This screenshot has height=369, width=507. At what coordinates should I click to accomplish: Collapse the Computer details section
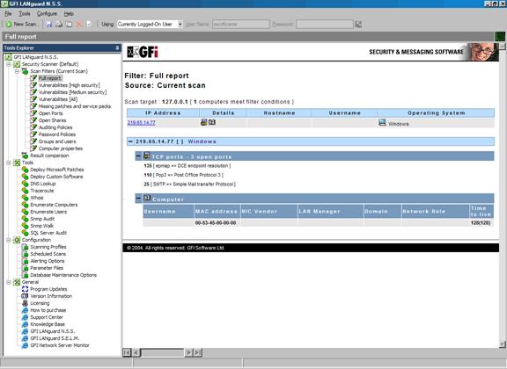[138, 199]
